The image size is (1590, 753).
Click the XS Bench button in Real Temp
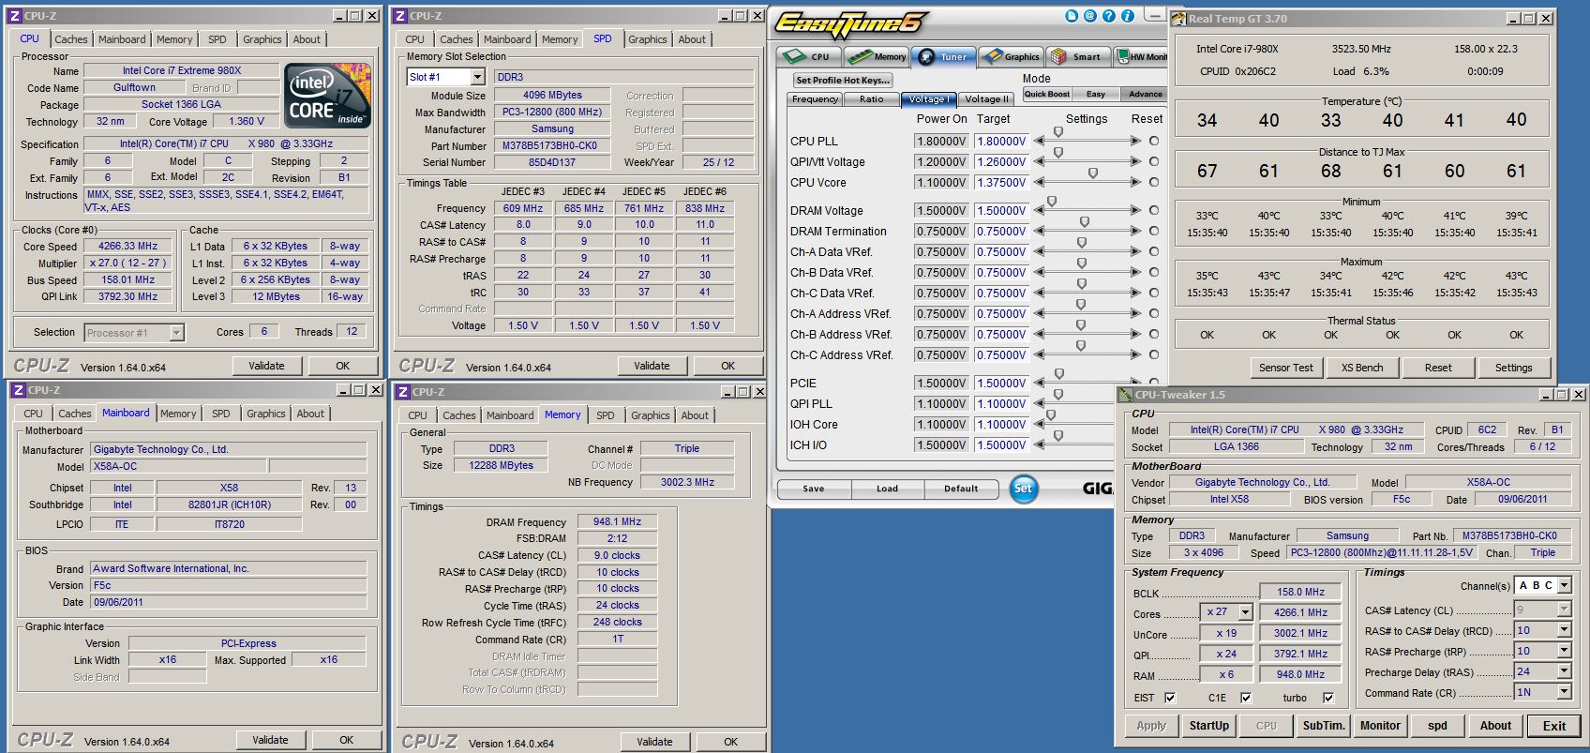point(1362,368)
